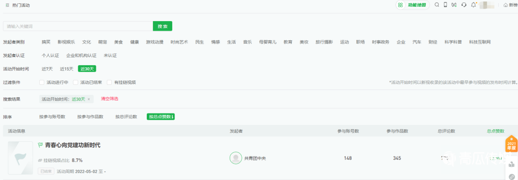Screen dimensions: 518x180
Task: Click the magnifier search icon in header
Action: (437, 5)
